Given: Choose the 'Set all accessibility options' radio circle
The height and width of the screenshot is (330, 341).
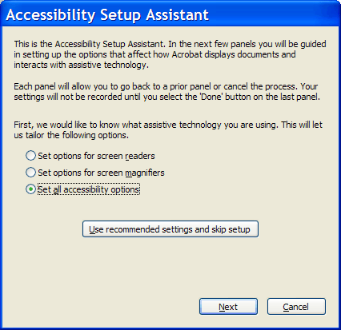Looking at the screenshot, I should [30, 189].
